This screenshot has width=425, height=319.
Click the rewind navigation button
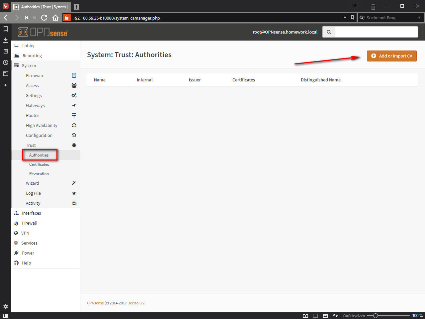[27, 18]
